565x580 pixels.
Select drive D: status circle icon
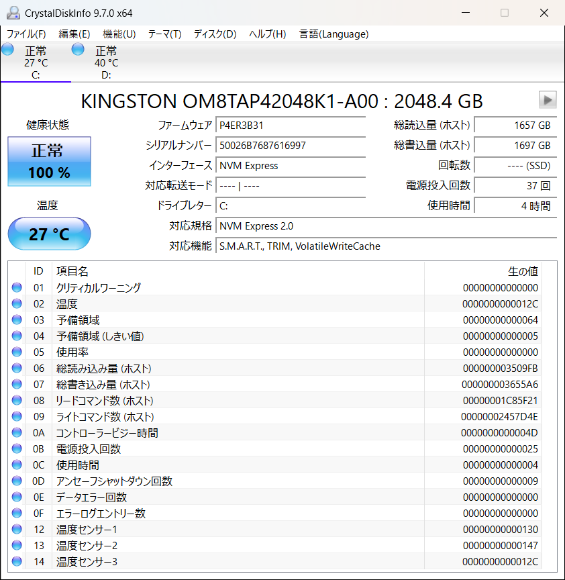78,49
